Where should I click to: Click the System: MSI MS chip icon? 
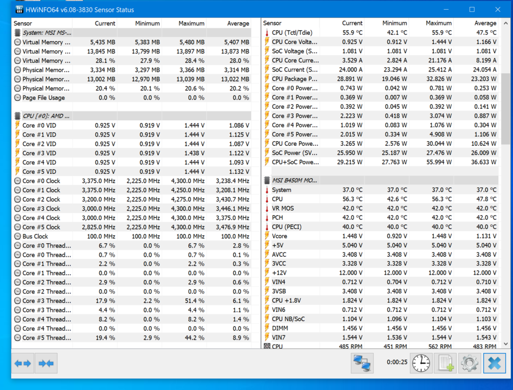[17, 32]
